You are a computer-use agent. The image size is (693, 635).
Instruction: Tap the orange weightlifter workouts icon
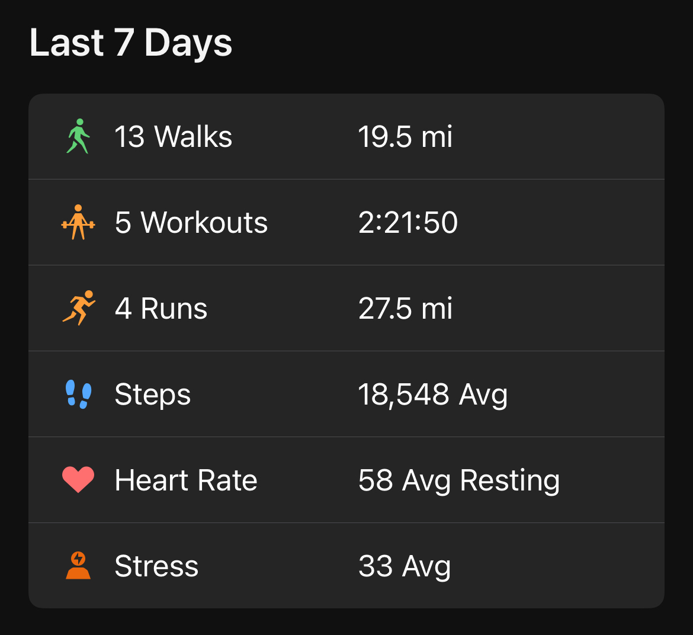tap(78, 222)
